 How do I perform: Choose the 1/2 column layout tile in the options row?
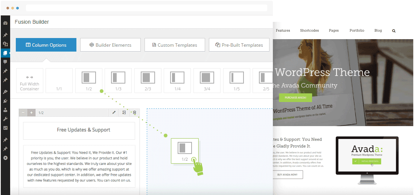tap(89, 81)
